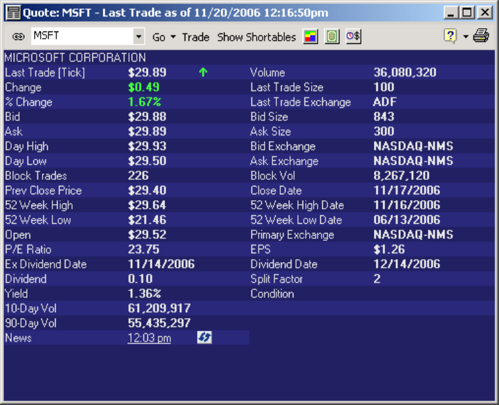Select the Last Trade price $29.89
The image size is (499, 405).
pyautogui.click(x=147, y=73)
